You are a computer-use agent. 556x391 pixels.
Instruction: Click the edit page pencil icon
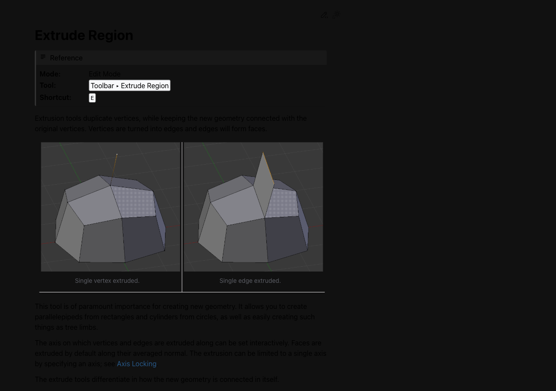pyautogui.click(x=324, y=15)
